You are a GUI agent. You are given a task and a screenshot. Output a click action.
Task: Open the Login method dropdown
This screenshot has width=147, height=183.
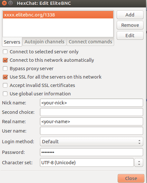[x=92, y=142]
